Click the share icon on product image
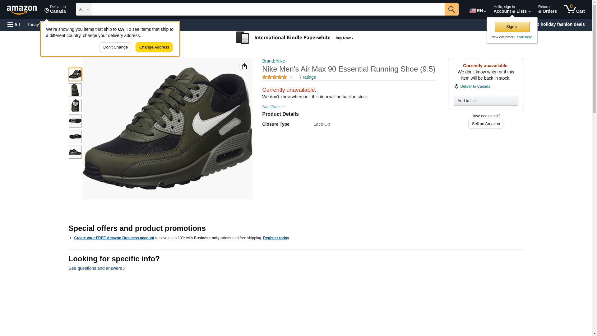597x336 pixels. (244, 66)
